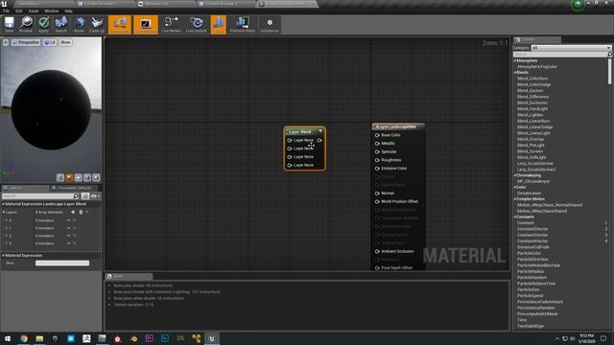Toggle the Connectors toolbar button

tap(120, 25)
